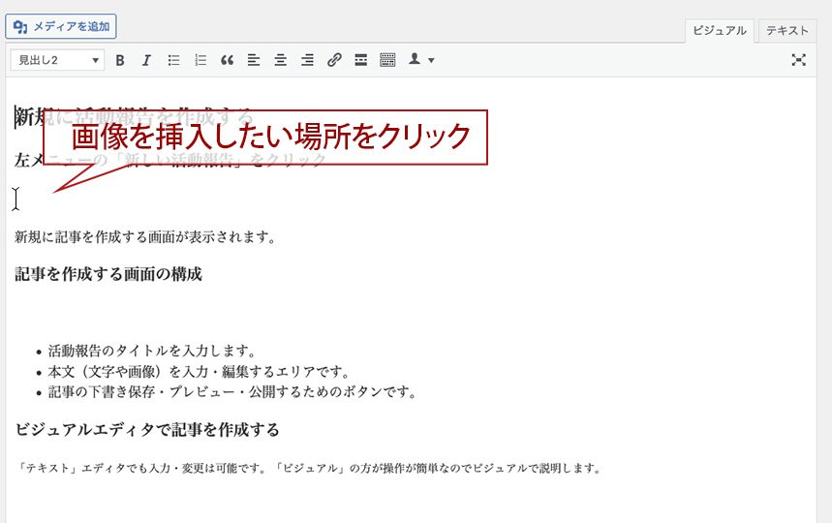
Task: Click the heading 記事を作成する画面の構成
Action: pyautogui.click(x=108, y=274)
